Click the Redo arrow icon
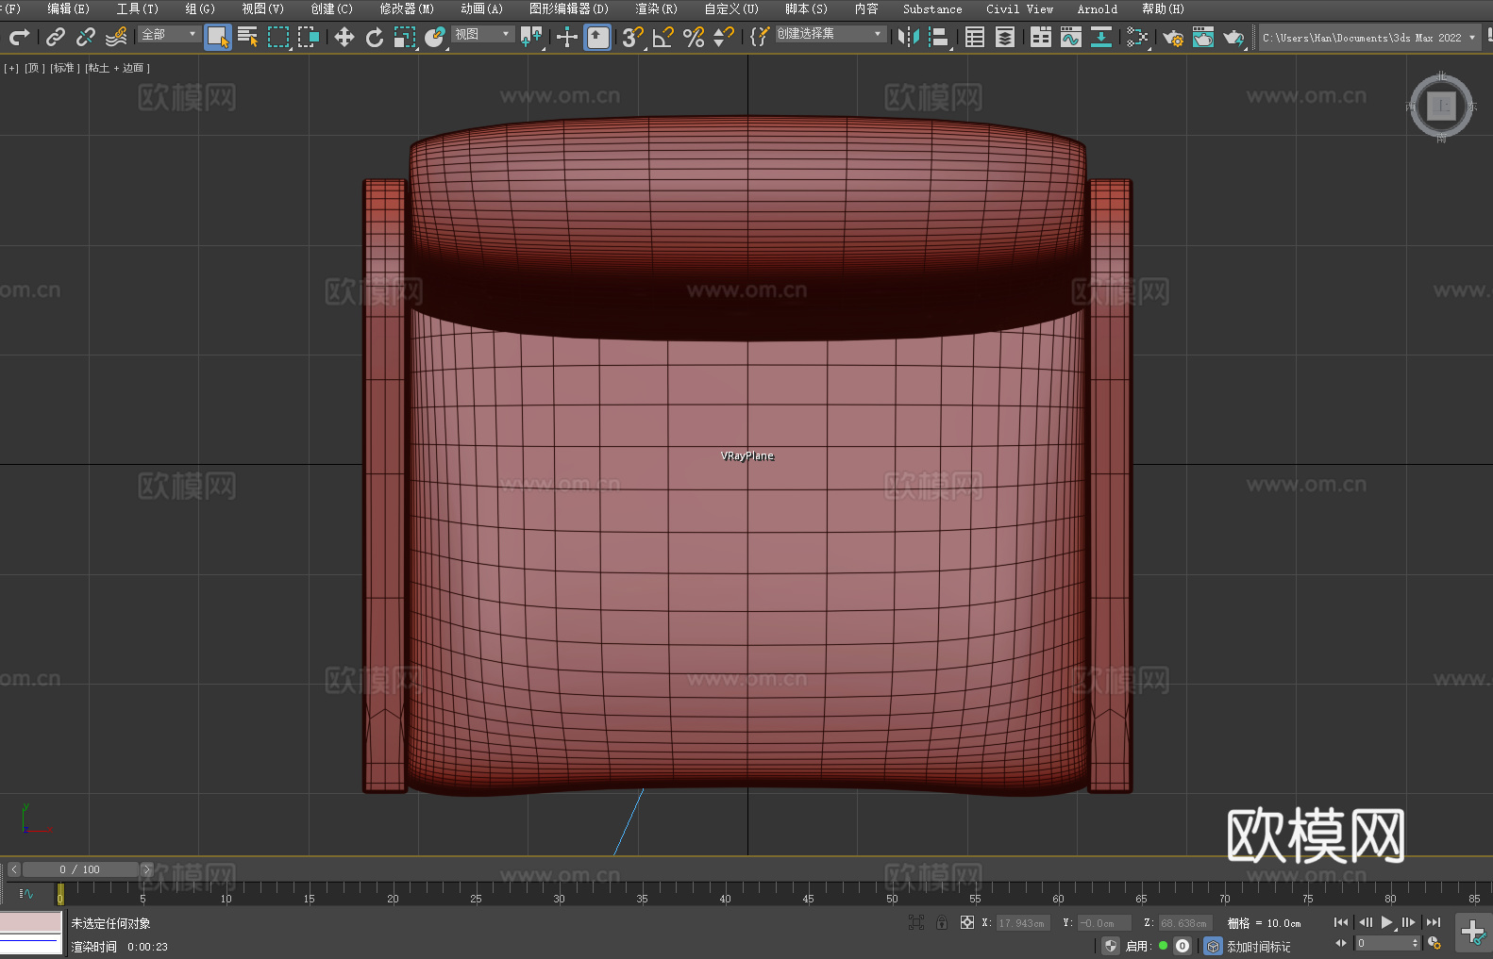1493x959 pixels. [x=19, y=37]
